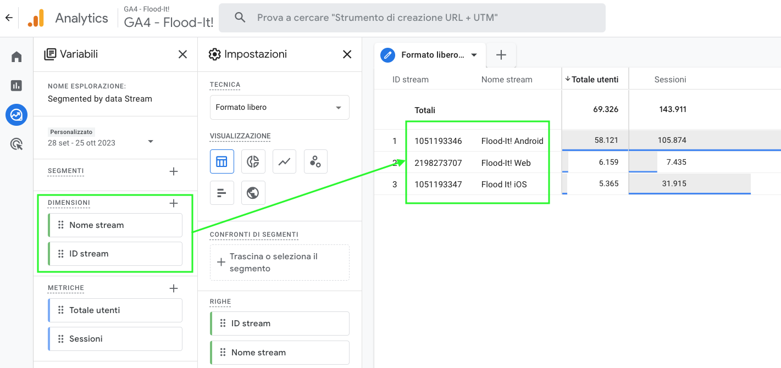Image resolution: width=781 pixels, height=368 pixels.
Task: Click the 105.874 sessions value
Action: (x=672, y=141)
